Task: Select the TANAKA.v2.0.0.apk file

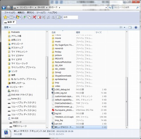Action: pyautogui.click(x=64, y=117)
